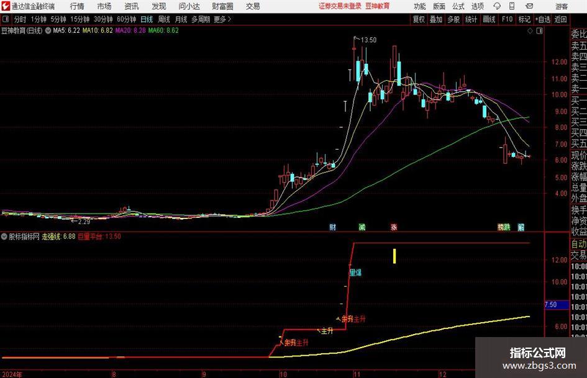Open the mobile phone icon
587x378 pixels.
click(512, 6)
